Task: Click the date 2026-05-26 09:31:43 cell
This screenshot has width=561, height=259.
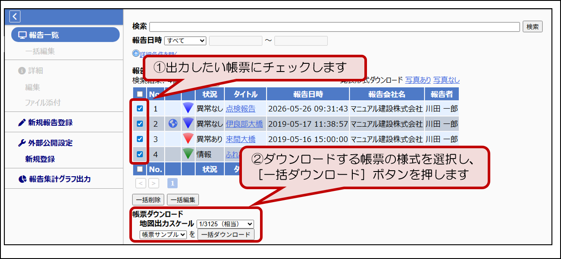Action: (308, 109)
